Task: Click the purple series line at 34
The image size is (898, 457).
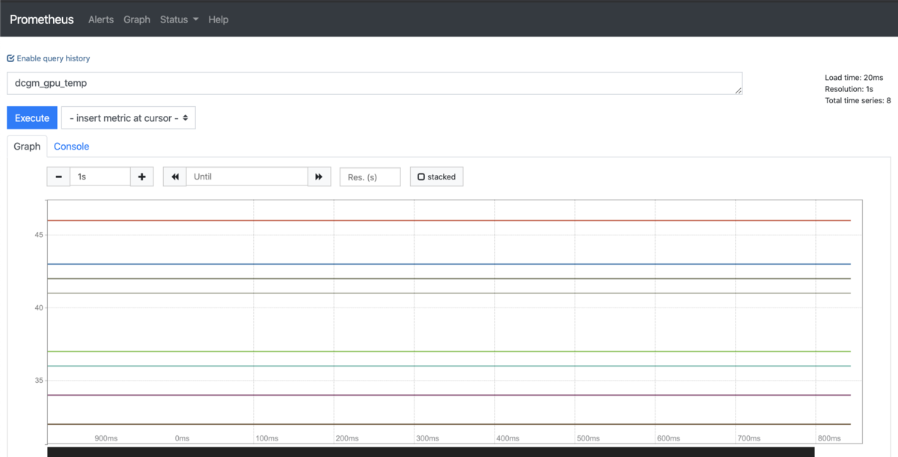Action: (x=449, y=395)
